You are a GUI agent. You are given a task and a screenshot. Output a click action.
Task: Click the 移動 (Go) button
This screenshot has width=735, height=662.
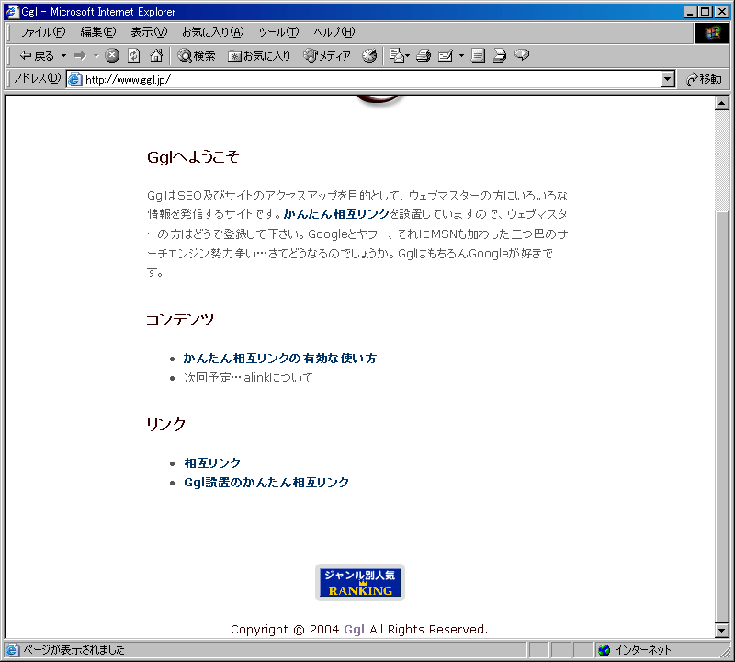coord(704,79)
